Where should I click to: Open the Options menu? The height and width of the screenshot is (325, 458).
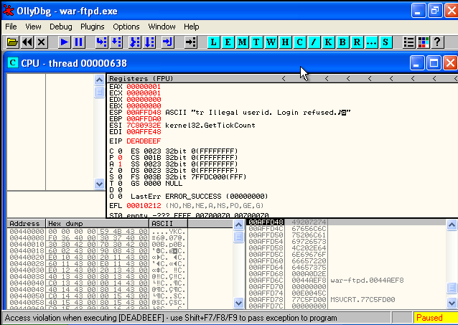[126, 27]
